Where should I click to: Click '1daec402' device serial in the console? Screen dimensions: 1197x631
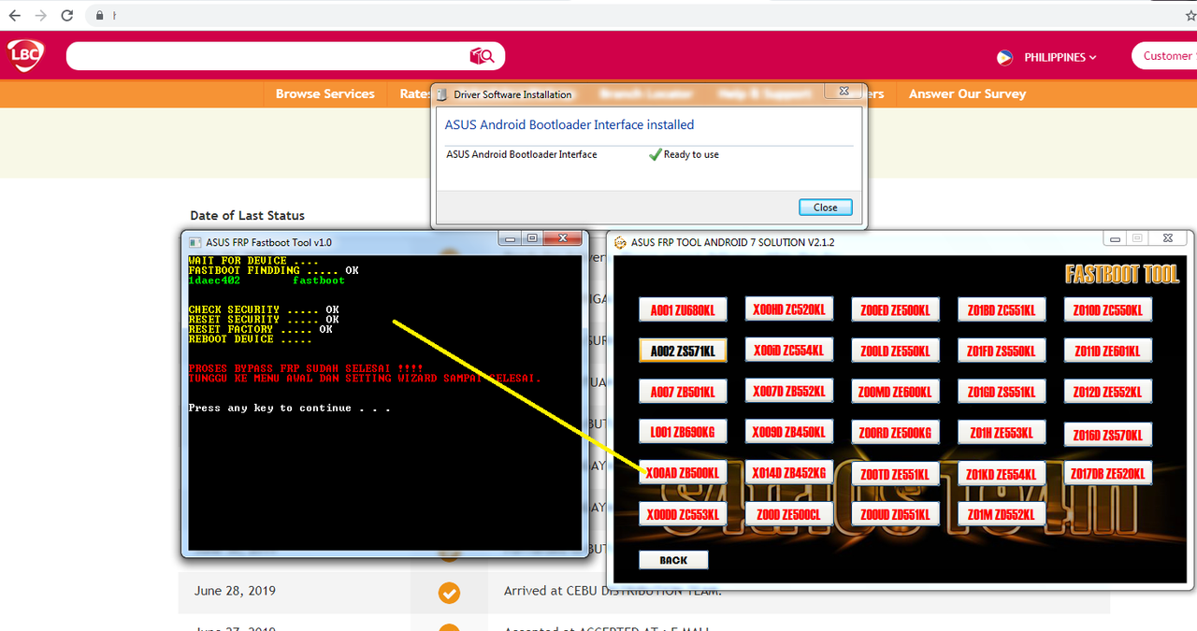pyautogui.click(x=214, y=280)
